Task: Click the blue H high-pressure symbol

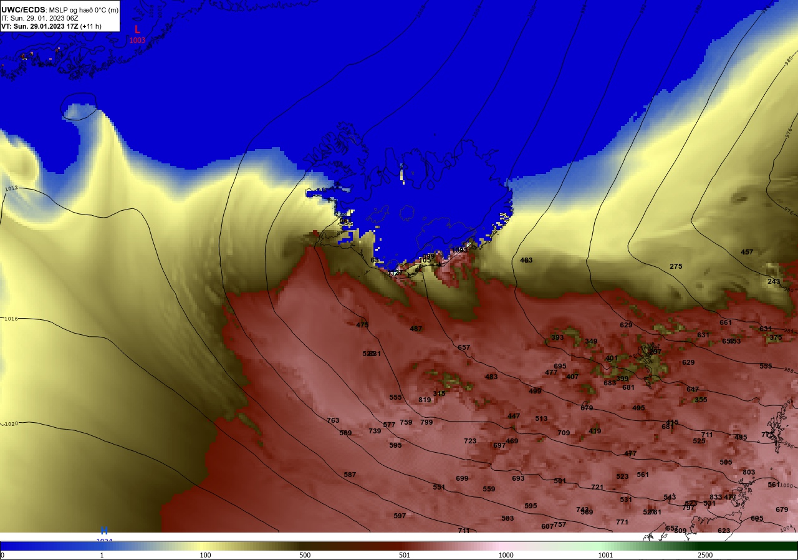Action: [104, 531]
